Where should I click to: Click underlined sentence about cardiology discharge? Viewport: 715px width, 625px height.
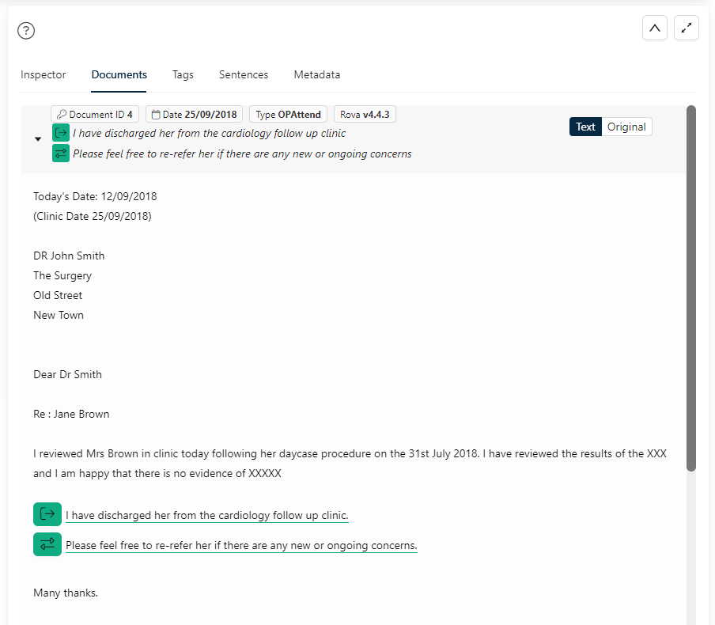click(207, 516)
